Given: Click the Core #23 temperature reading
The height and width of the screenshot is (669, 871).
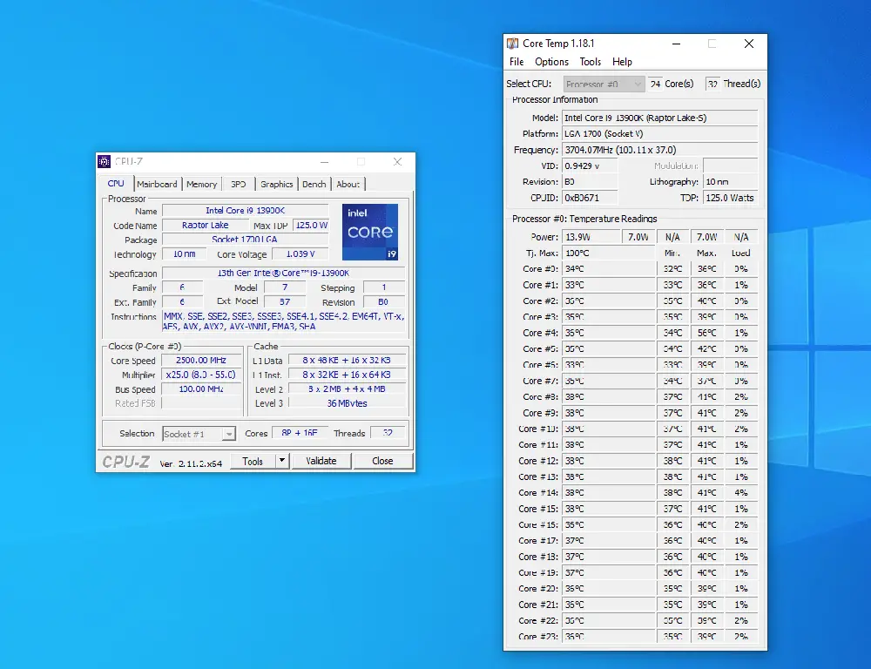Looking at the screenshot, I should click(608, 636).
